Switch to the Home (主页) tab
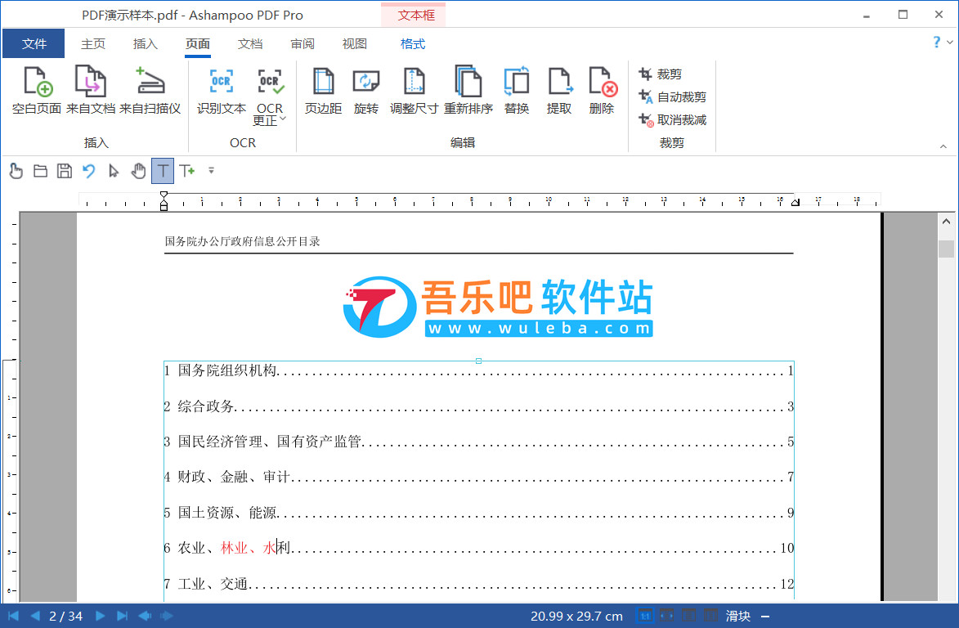This screenshot has height=628, width=959. [x=93, y=43]
